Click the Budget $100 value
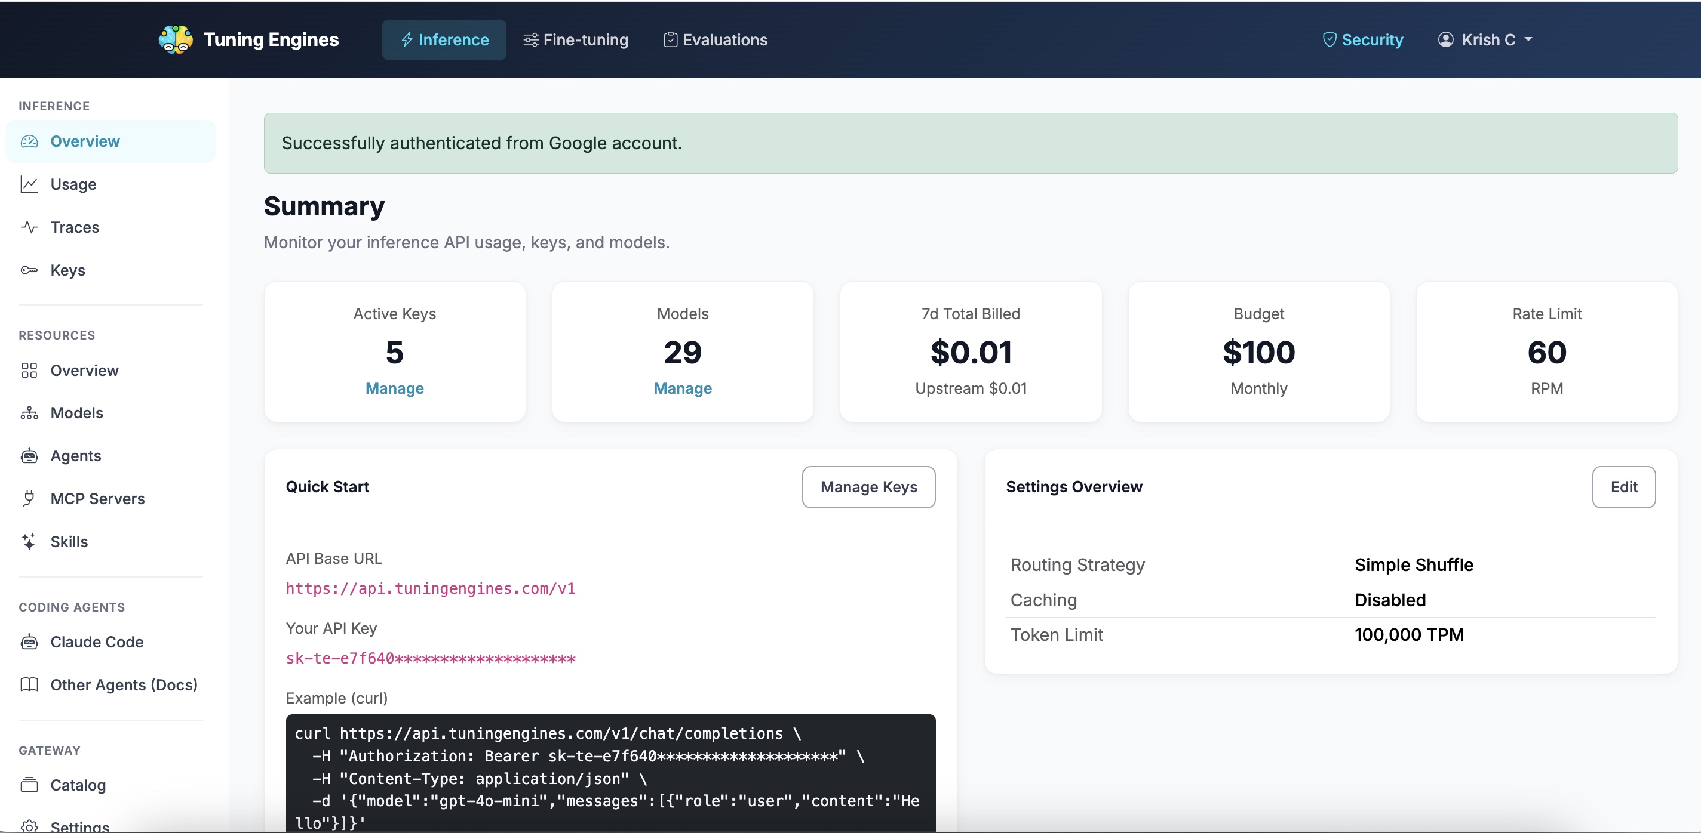The width and height of the screenshot is (1701, 833). coord(1258,352)
